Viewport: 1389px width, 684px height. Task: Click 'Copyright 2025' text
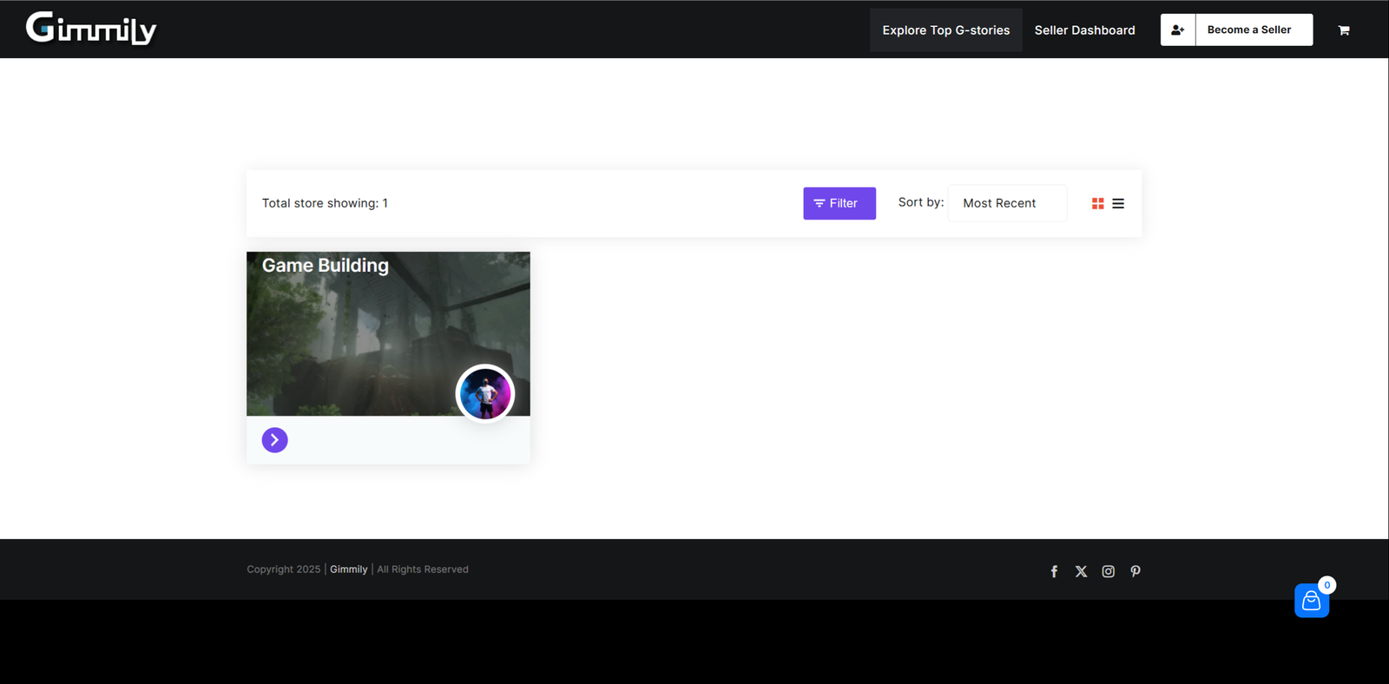[284, 569]
